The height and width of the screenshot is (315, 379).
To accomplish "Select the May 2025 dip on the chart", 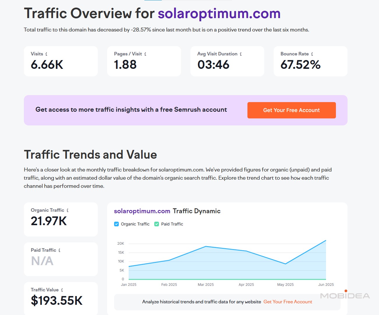I will (286, 264).
